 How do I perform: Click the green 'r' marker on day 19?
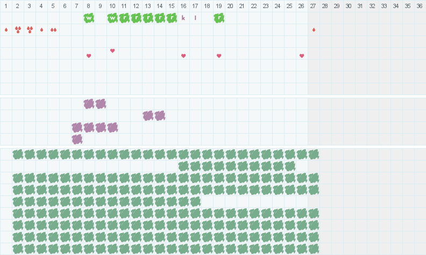pos(219,18)
